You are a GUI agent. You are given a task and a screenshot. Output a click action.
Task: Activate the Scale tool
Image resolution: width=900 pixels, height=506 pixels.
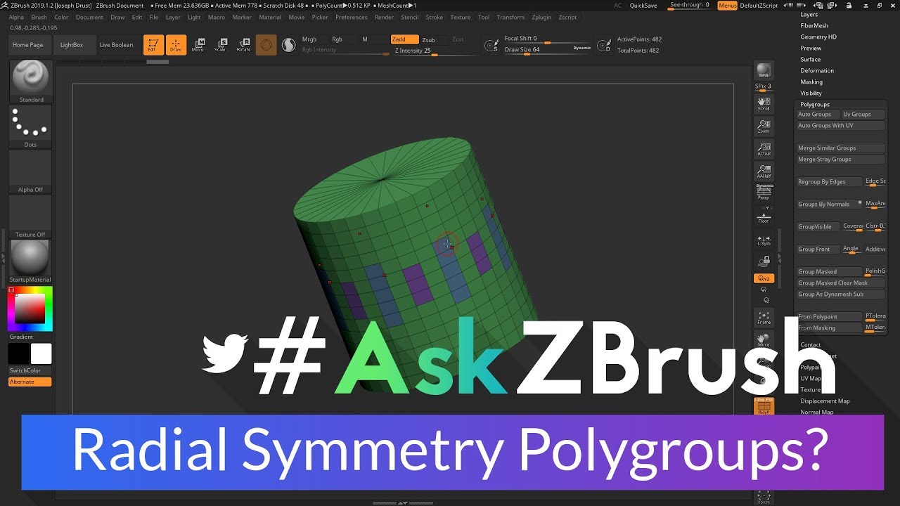(221, 45)
